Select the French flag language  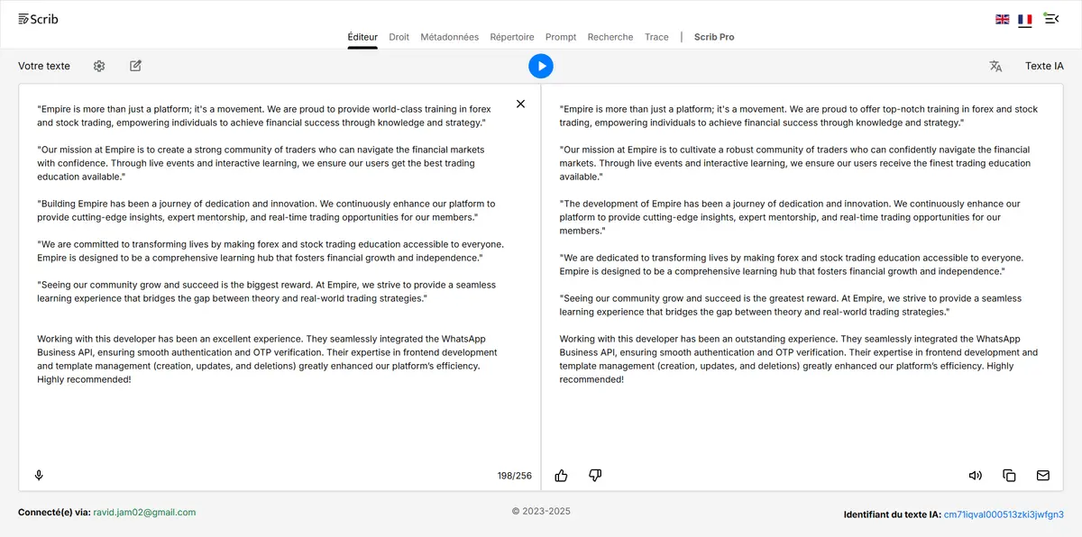point(1025,19)
